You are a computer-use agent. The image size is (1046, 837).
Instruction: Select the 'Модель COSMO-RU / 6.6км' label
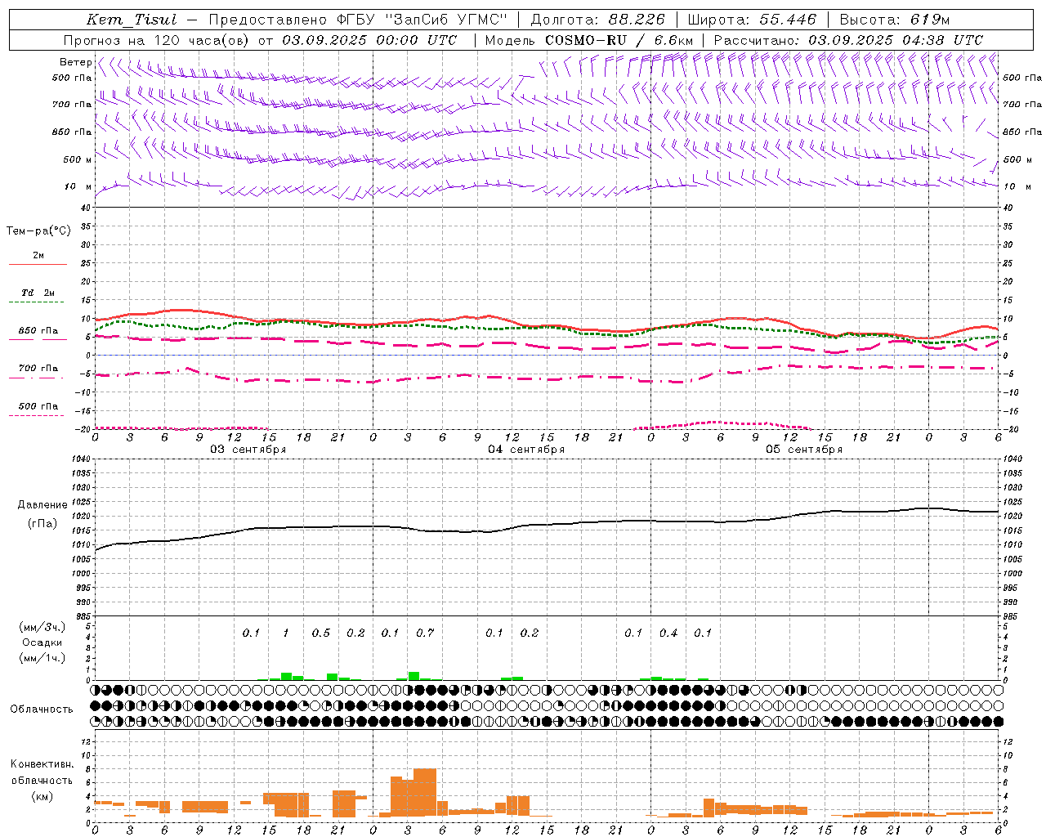point(589,40)
